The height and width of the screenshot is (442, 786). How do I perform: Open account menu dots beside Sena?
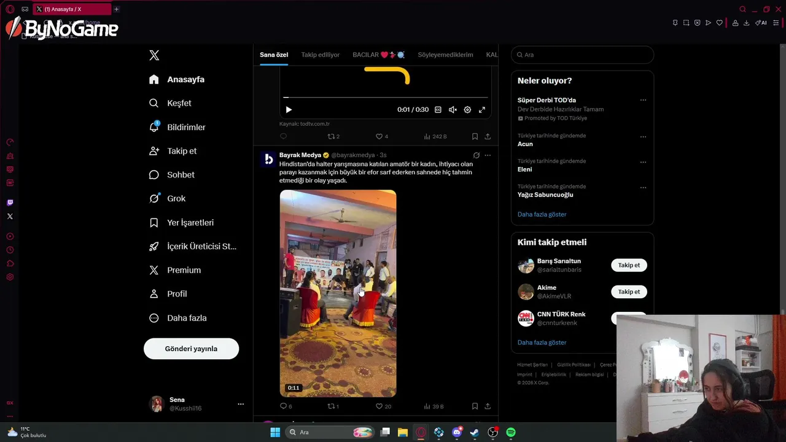(241, 404)
